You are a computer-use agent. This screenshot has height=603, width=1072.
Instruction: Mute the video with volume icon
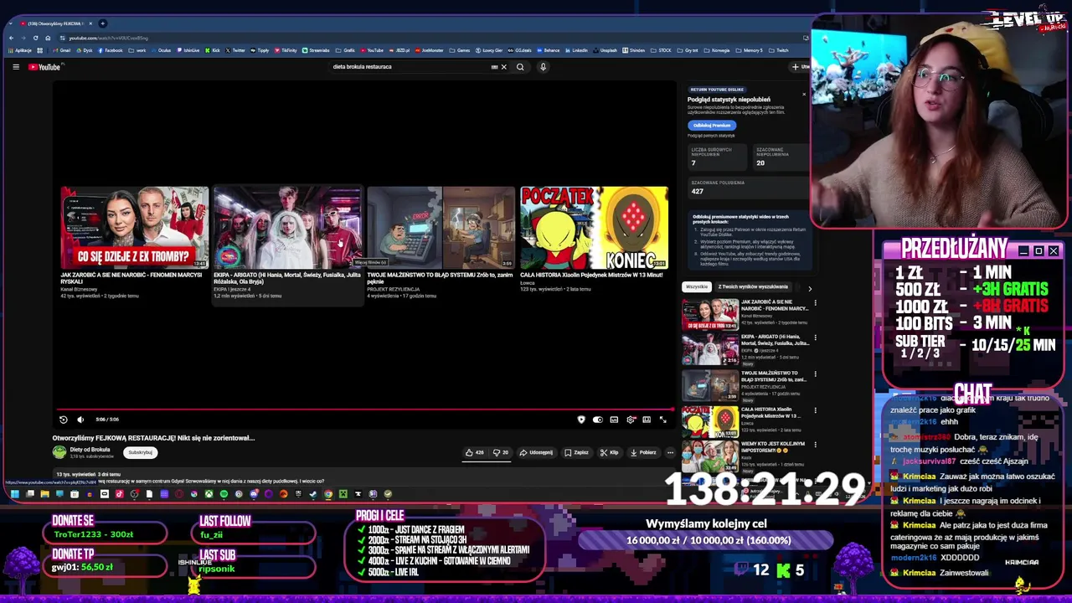80,420
